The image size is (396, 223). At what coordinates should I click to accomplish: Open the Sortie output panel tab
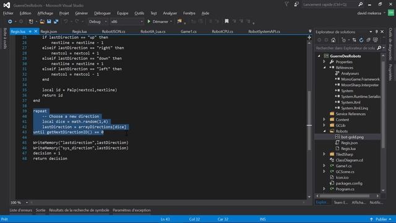pyautogui.click(x=40, y=211)
